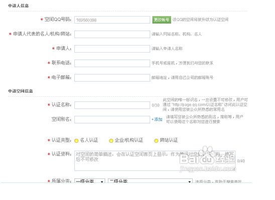Select the 企业/机构认证 radio button
The width and height of the screenshot is (275, 200).
click(x=111, y=141)
